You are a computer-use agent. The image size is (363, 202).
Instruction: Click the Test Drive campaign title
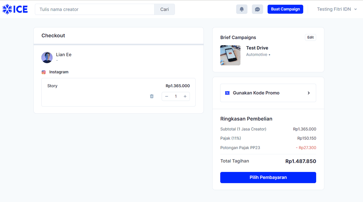pyautogui.click(x=257, y=48)
